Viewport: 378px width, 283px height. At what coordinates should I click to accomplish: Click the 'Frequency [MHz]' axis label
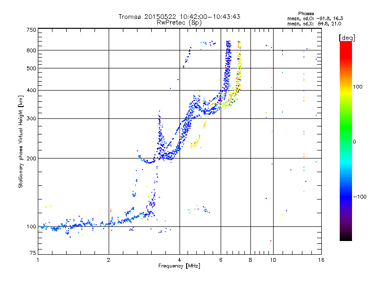coord(179,266)
